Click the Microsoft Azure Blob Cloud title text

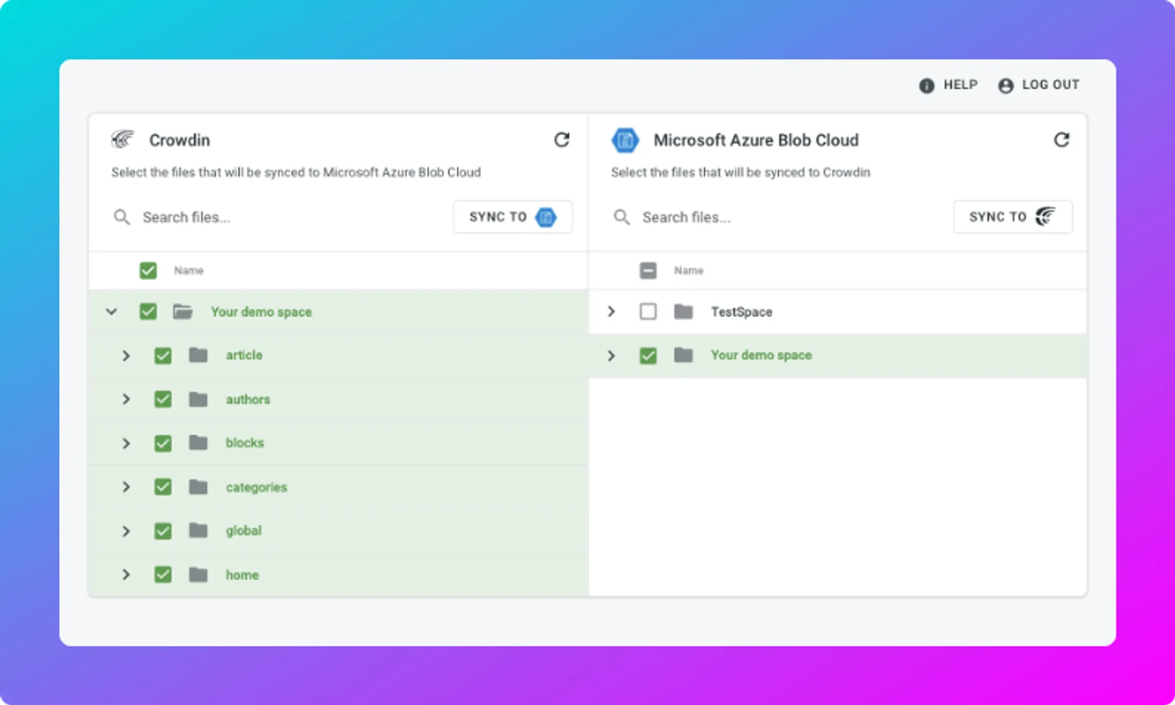coord(756,140)
